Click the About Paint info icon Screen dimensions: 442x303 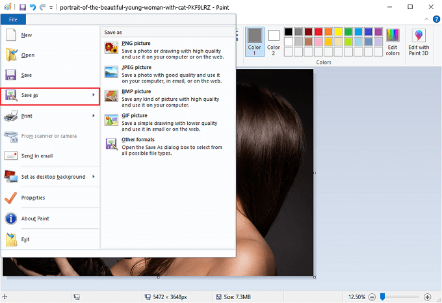pos(11,218)
